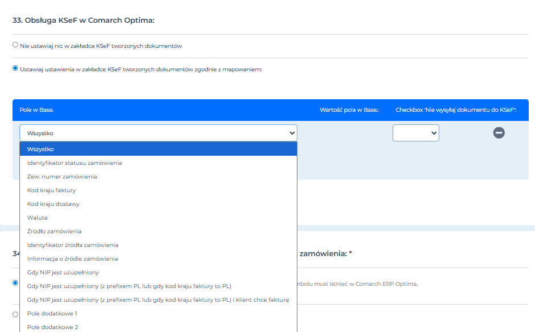Click column header 'Pole w Base.'
Screen dimensions: 535x332
point(36,110)
